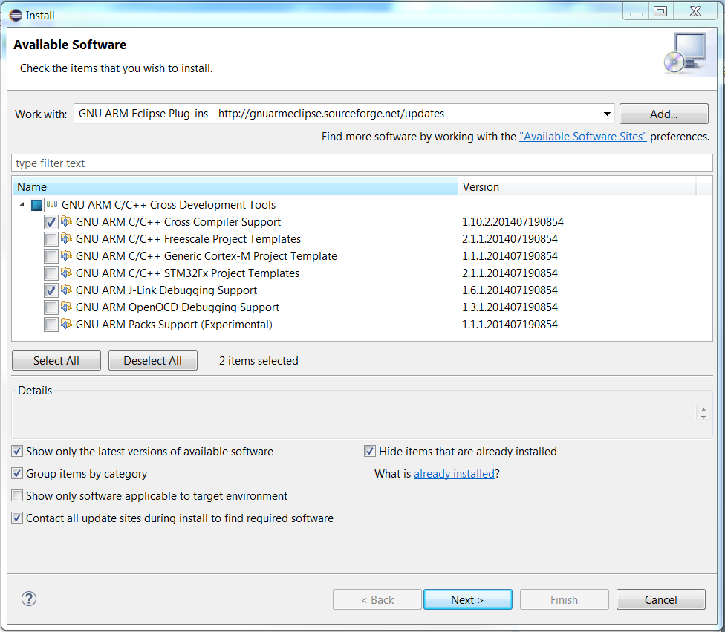Check GNU ARM Packs Support (Experimental)

pyautogui.click(x=51, y=325)
